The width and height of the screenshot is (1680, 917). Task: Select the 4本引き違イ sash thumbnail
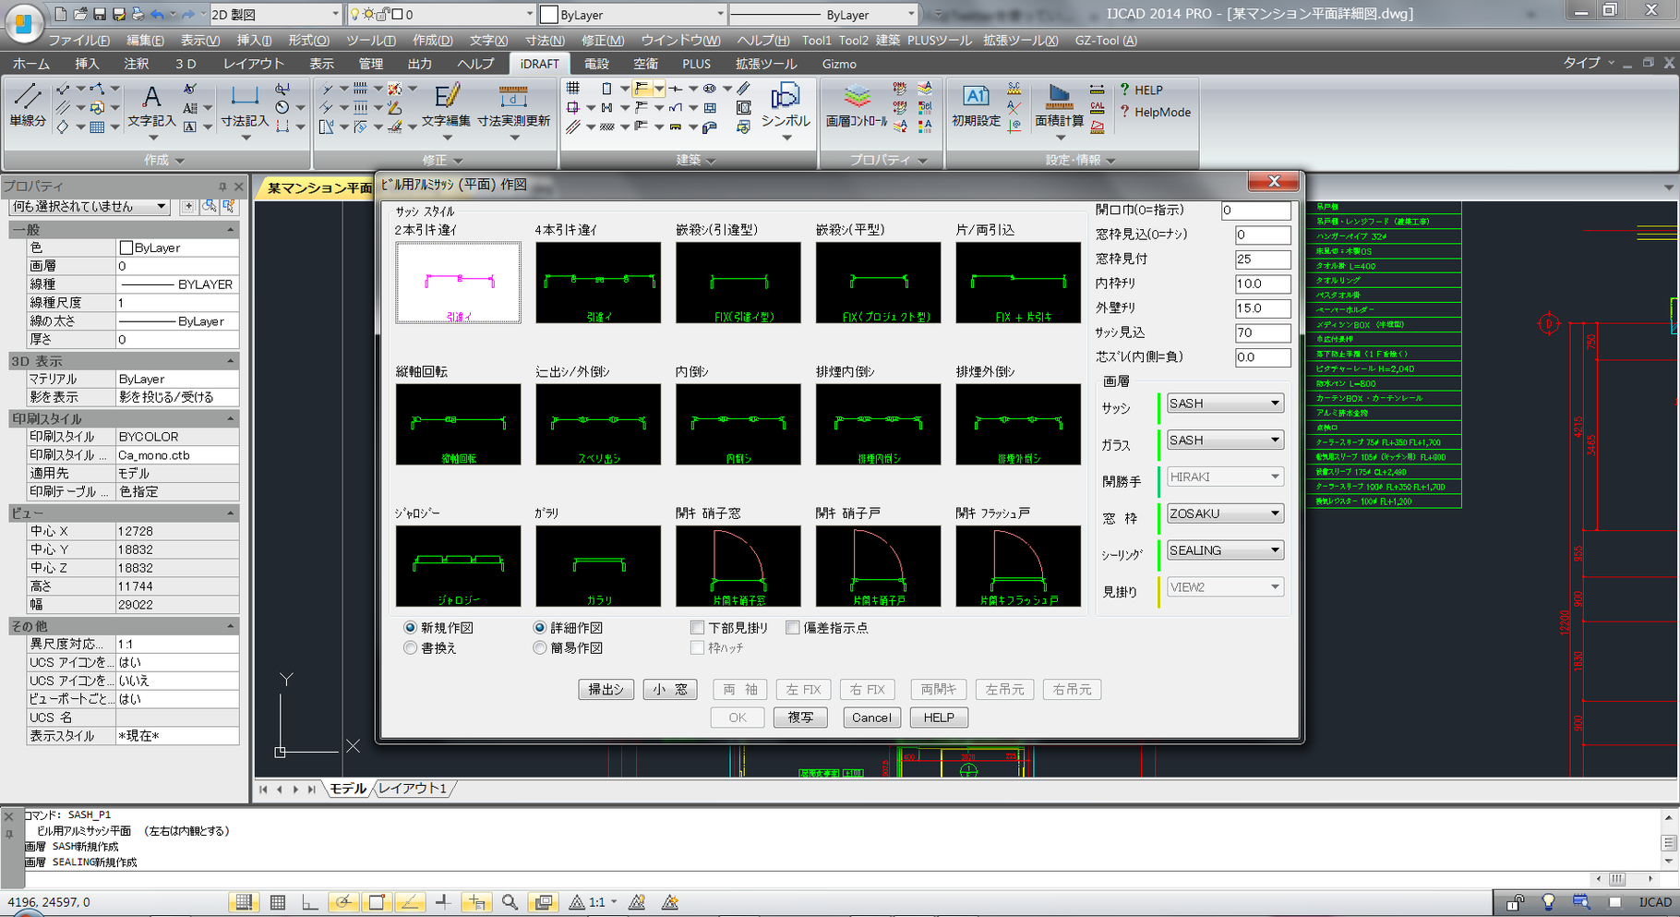[598, 283]
